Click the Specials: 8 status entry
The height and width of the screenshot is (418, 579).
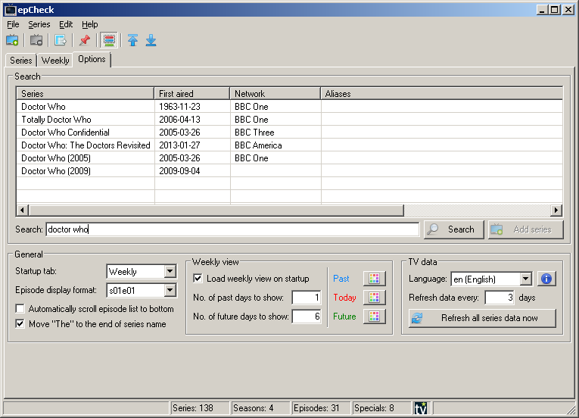point(381,408)
